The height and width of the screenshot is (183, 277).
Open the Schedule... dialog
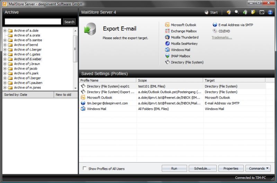tap(203, 168)
